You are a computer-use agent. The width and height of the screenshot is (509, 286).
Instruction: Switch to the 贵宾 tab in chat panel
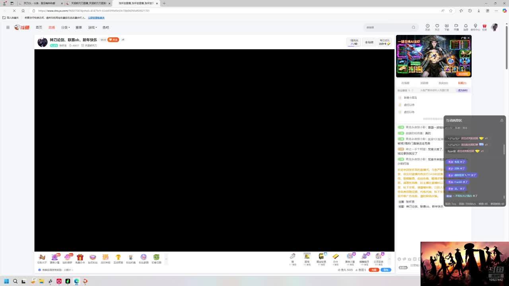(x=443, y=83)
